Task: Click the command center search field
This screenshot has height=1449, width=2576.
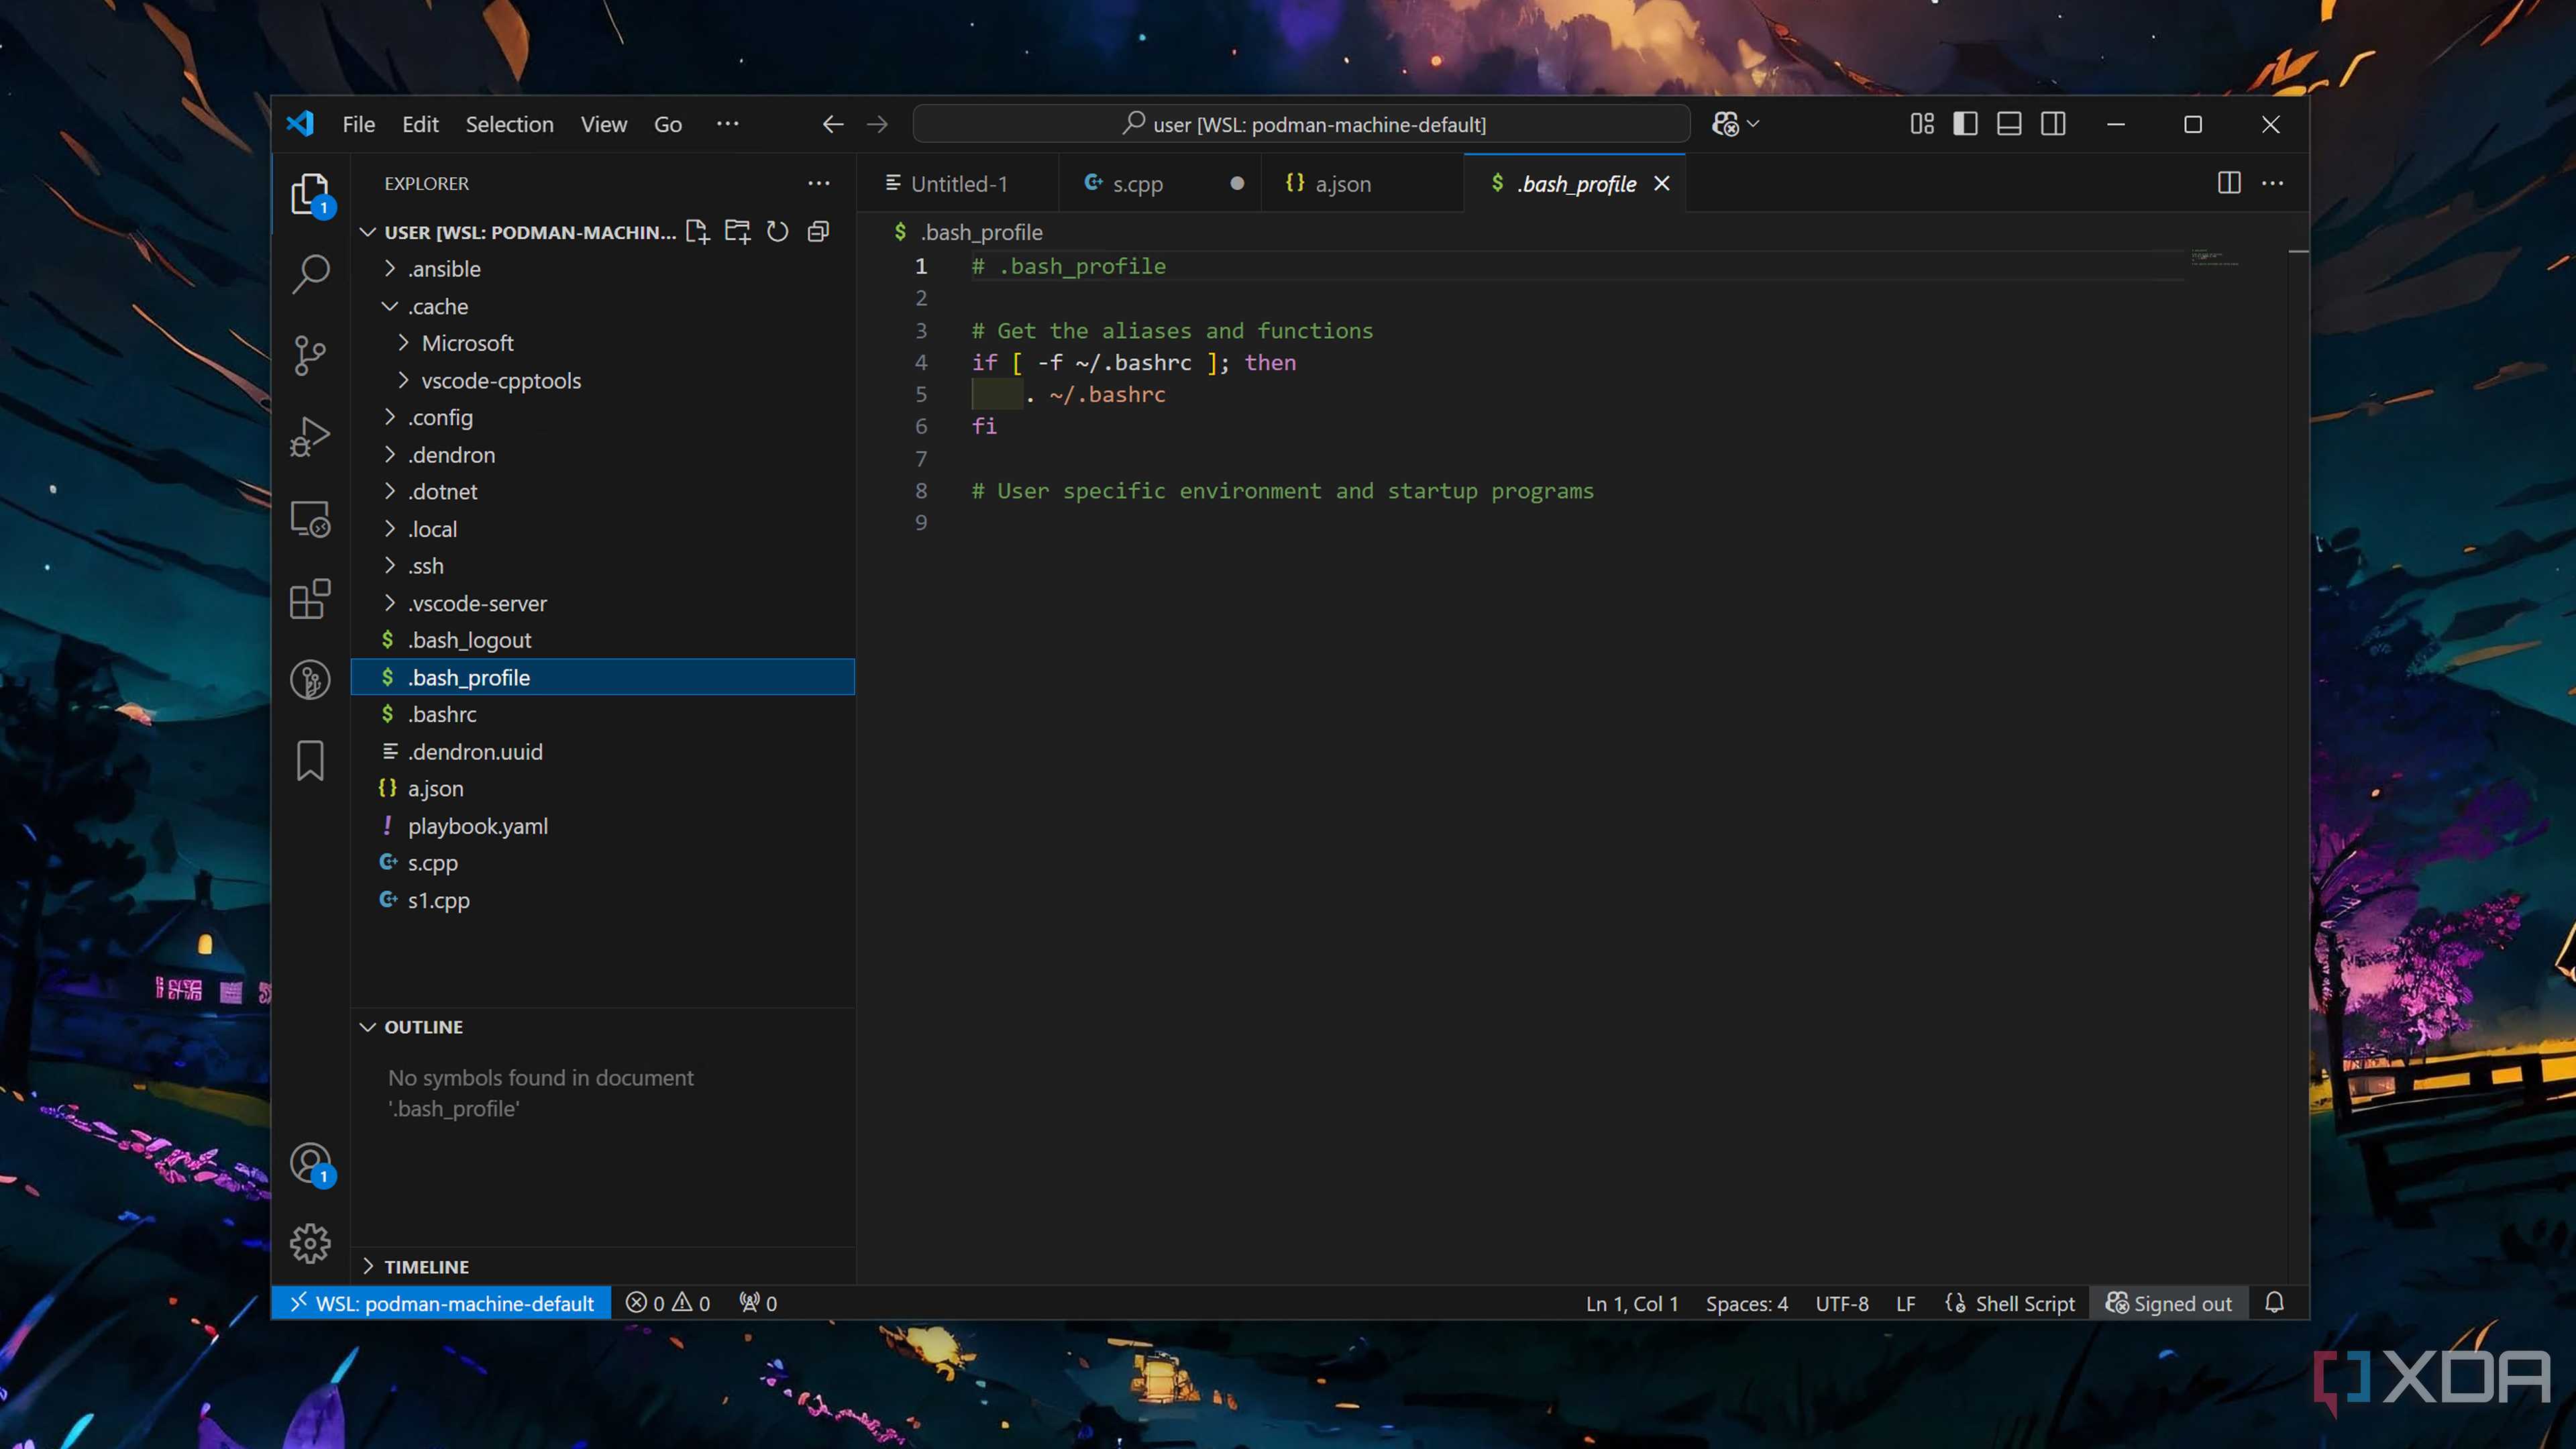Action: tap(1301, 124)
